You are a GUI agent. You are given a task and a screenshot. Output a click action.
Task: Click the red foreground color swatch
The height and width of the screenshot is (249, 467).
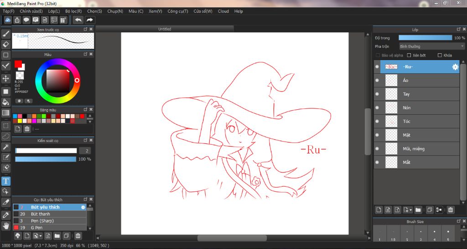[18, 64]
